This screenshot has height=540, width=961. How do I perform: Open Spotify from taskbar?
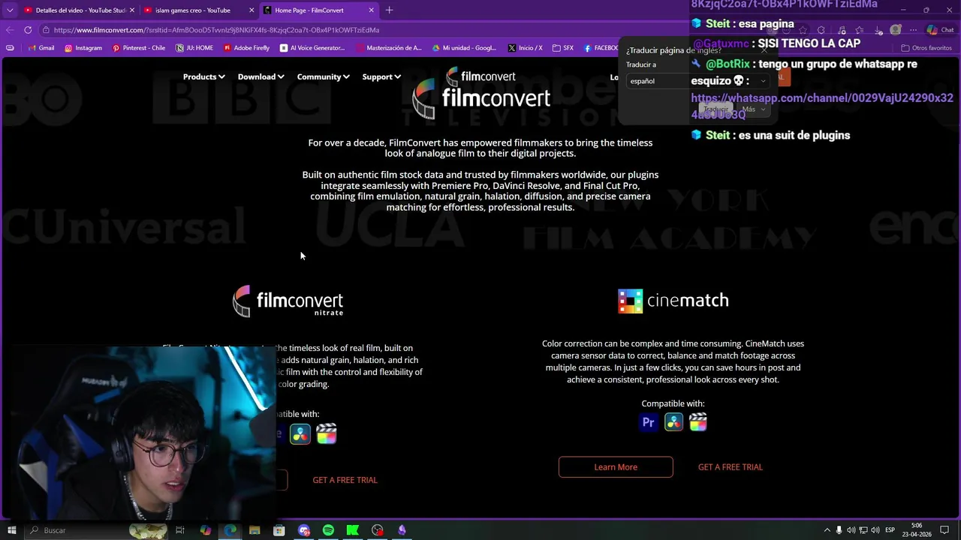[x=328, y=530]
